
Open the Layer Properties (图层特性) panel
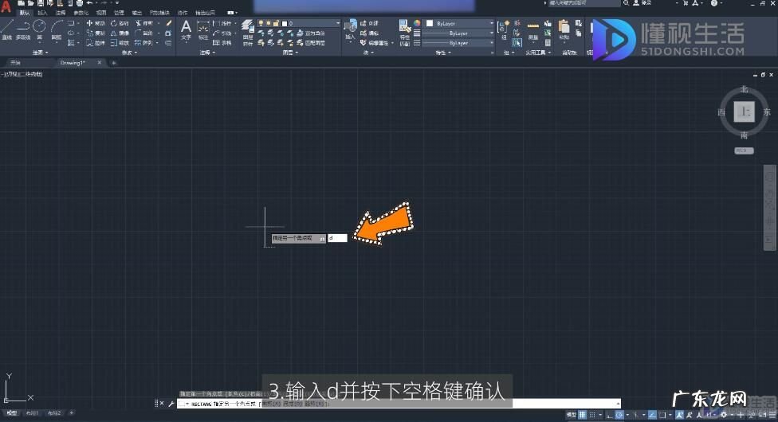click(248, 32)
